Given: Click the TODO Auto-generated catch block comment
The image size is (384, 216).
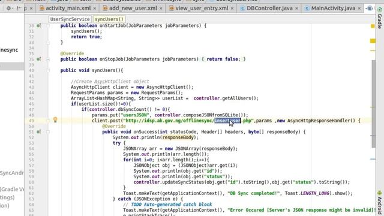Looking at the screenshot, I should point(167,205).
